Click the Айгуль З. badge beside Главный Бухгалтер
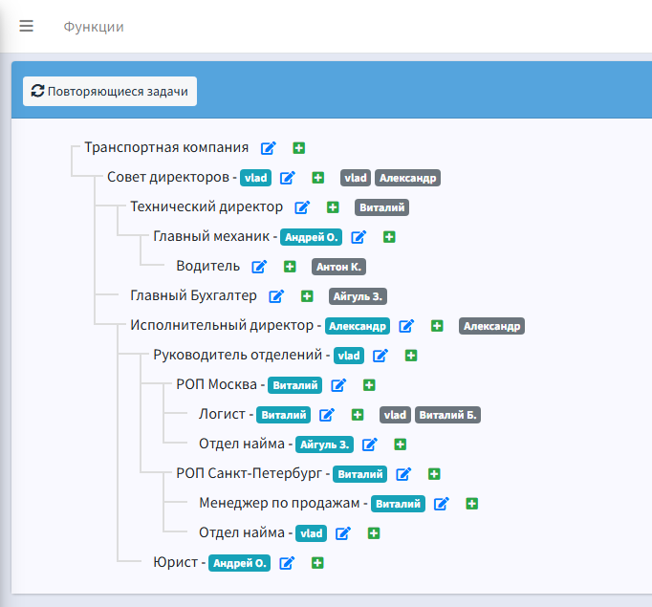 click(x=358, y=296)
